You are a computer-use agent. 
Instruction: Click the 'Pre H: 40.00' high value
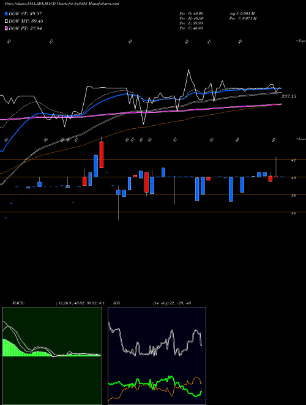pos(192,18)
